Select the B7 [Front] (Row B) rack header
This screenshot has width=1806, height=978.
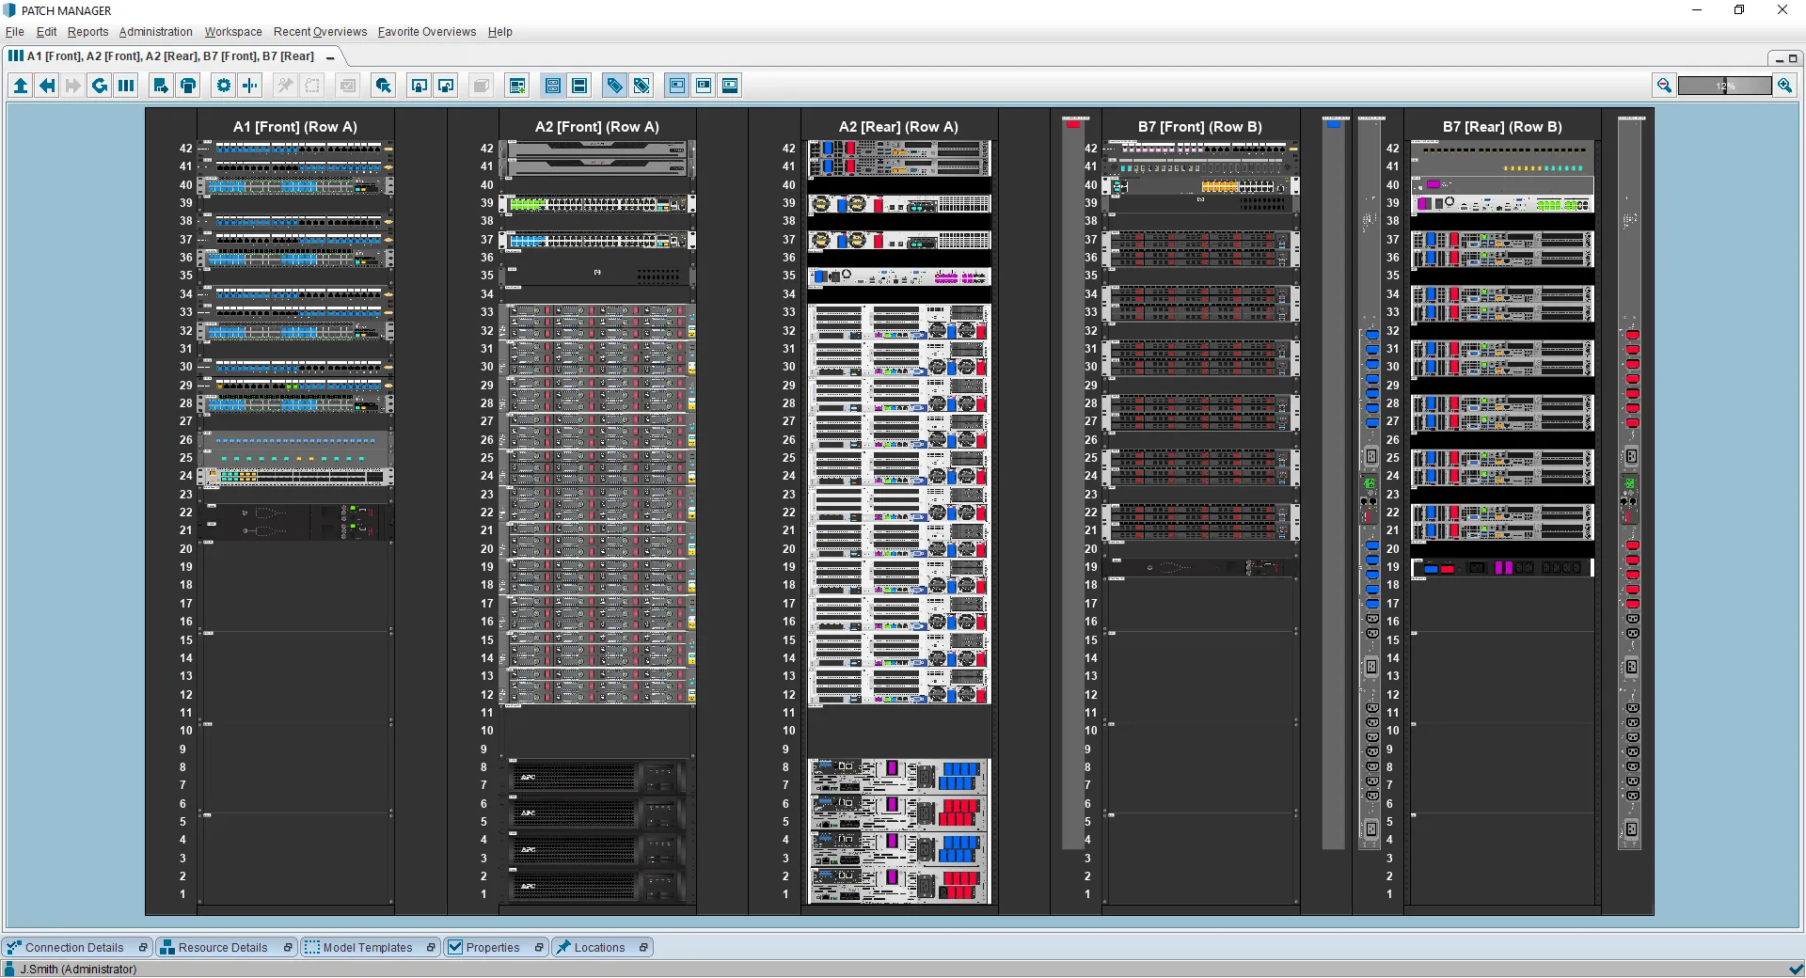(x=1200, y=127)
